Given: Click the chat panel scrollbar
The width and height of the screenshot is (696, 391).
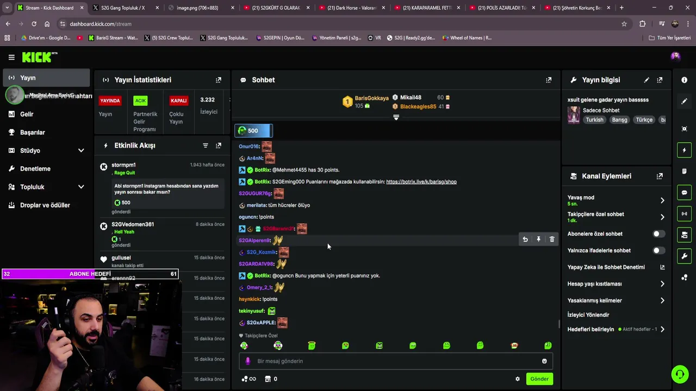Looking at the screenshot, I should point(559,324).
